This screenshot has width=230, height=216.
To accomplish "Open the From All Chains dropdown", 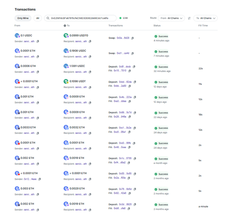I will pos(171,18).
